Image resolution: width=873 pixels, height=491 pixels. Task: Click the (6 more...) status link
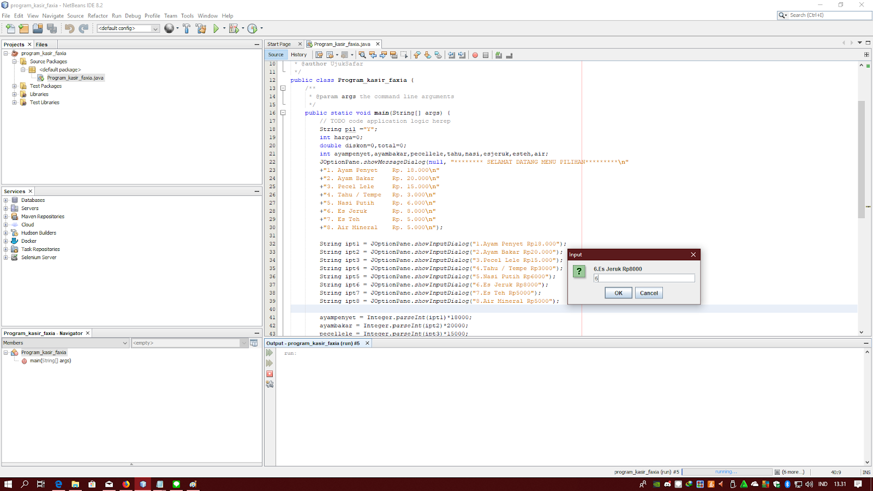click(793, 472)
